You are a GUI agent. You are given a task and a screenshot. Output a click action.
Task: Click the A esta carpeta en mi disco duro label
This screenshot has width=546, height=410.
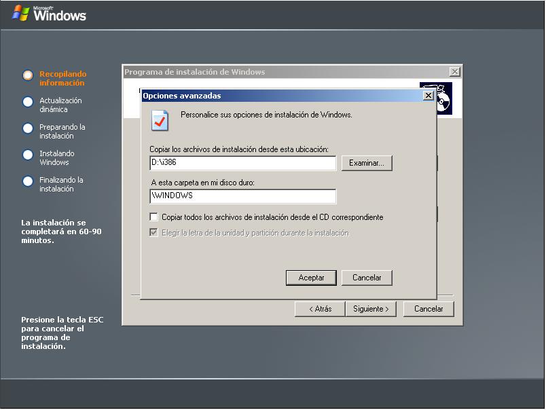tap(202, 183)
